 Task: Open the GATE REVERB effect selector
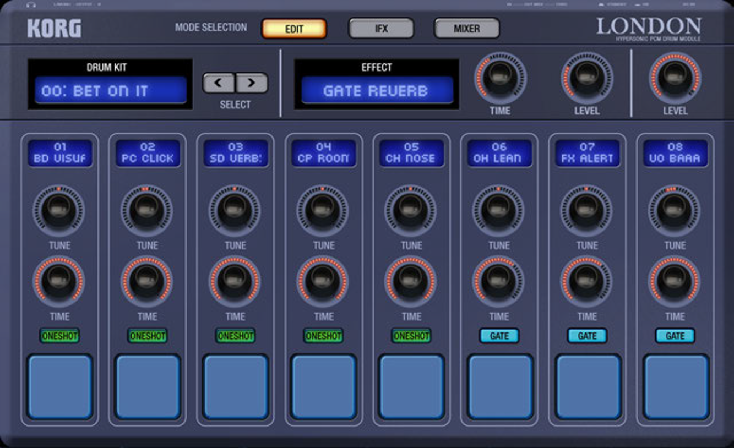pyautogui.click(x=377, y=91)
